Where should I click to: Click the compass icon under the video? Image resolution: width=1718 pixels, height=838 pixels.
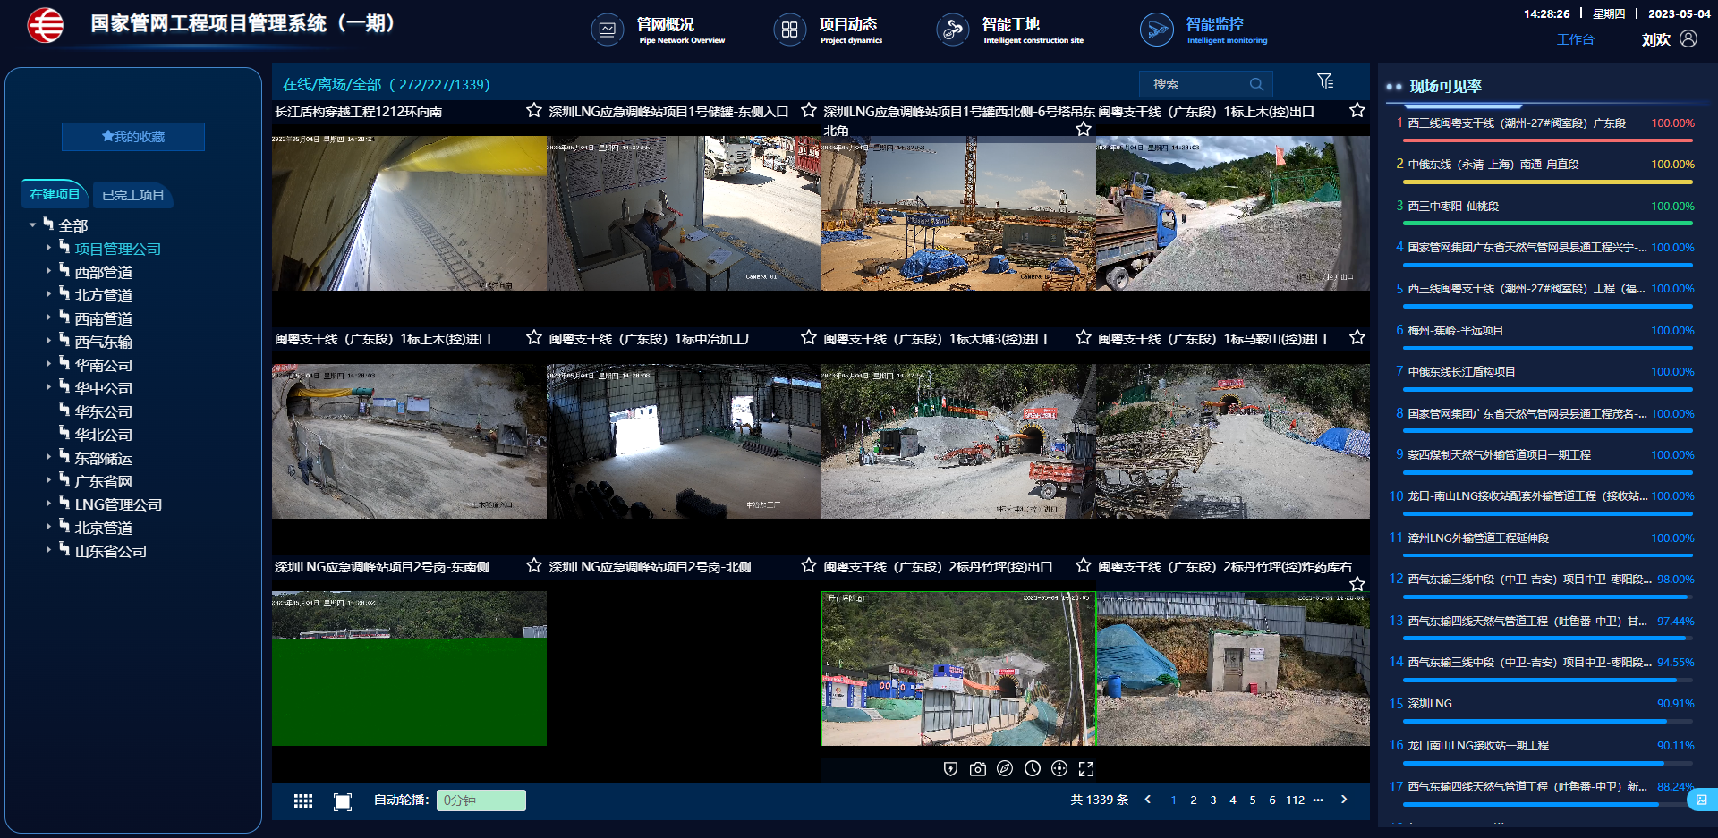point(1005,769)
